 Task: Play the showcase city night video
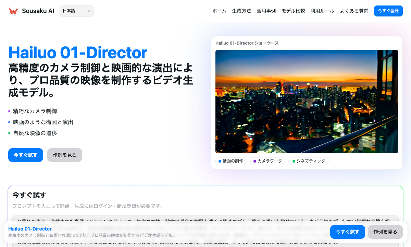click(x=307, y=102)
